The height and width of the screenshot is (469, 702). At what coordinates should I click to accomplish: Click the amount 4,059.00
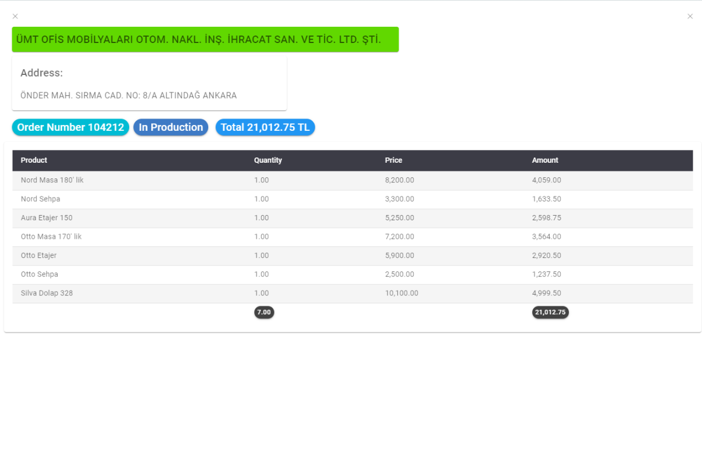pyautogui.click(x=547, y=180)
